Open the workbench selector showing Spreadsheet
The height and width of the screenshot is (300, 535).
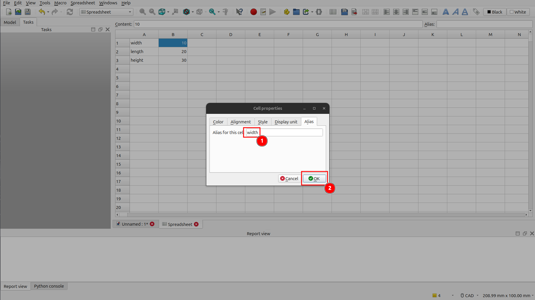pyautogui.click(x=106, y=12)
